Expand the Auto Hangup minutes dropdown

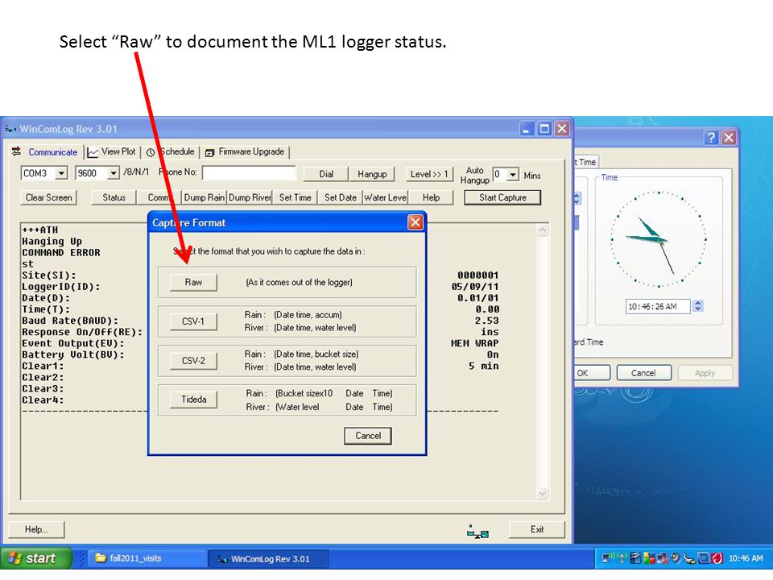point(513,175)
